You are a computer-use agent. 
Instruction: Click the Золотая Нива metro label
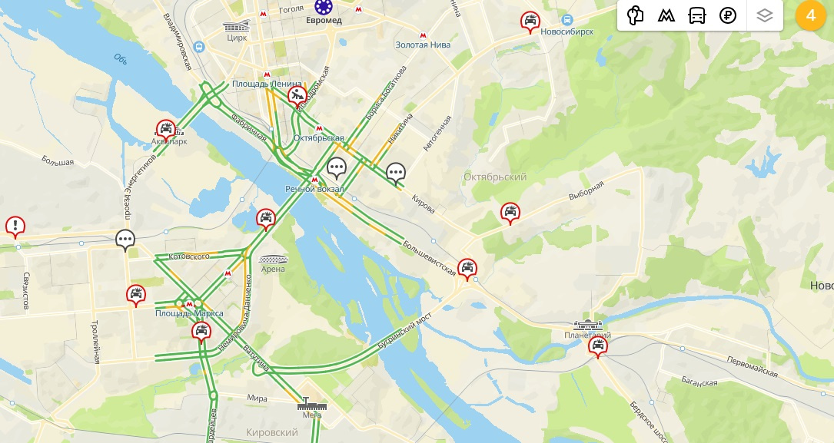click(x=423, y=45)
